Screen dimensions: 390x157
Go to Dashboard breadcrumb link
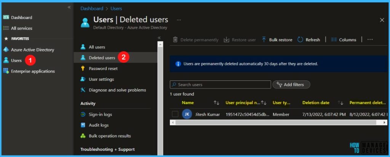[x=92, y=8]
